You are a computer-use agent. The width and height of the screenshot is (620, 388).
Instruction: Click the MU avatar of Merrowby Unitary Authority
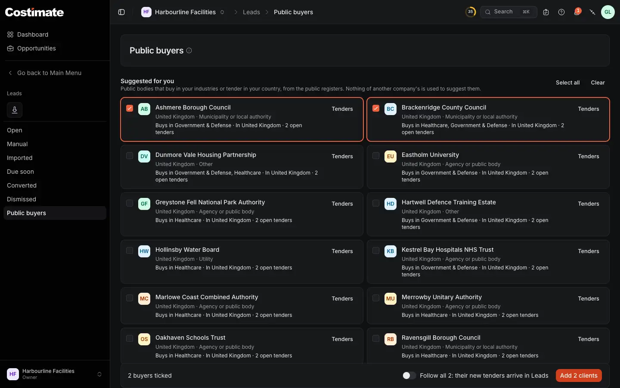click(391, 299)
